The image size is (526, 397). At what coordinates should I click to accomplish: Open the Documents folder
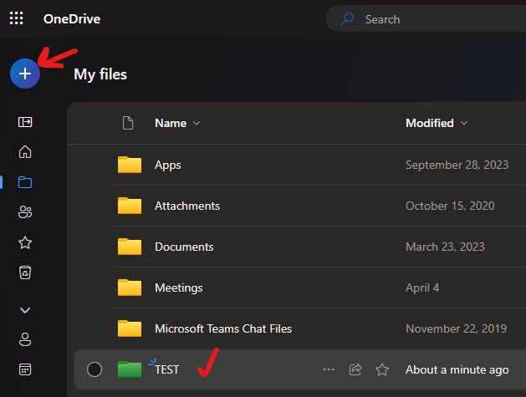(184, 247)
